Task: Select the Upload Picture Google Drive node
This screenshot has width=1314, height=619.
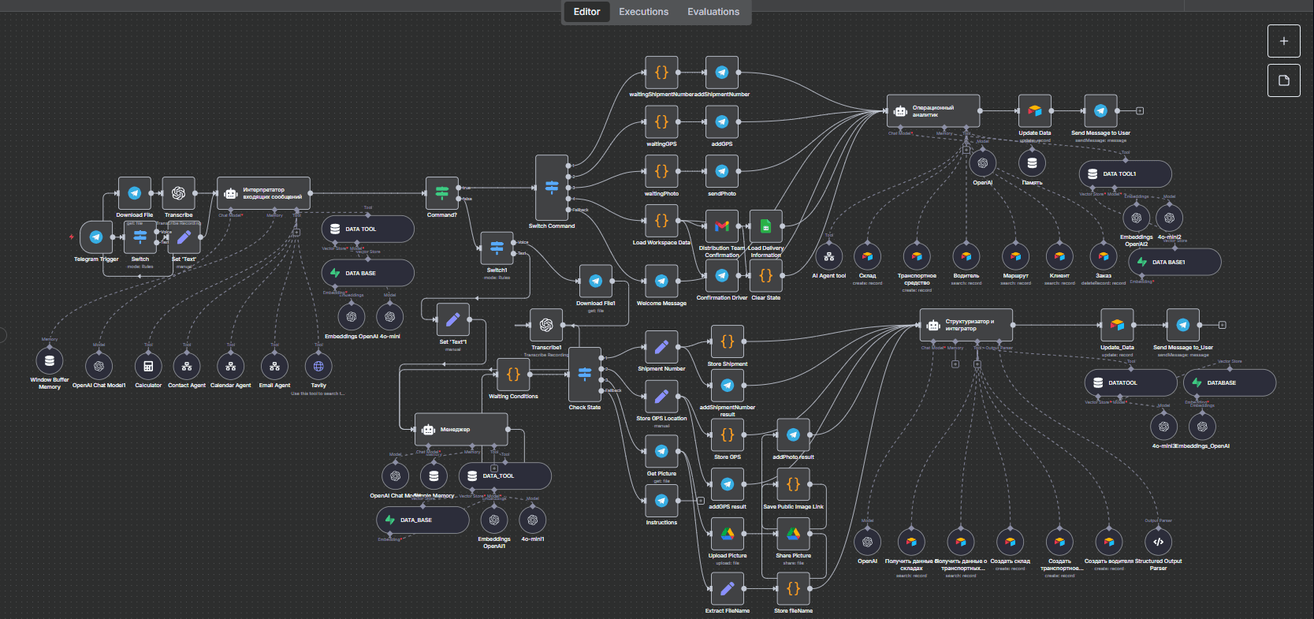Action: (x=728, y=534)
